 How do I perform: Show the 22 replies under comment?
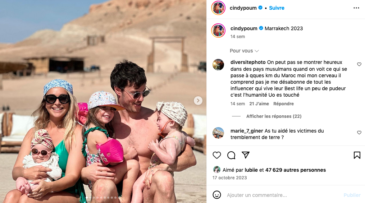[274, 116]
